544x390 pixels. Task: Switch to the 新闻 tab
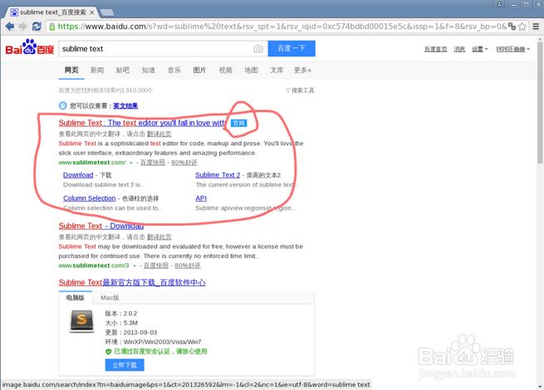point(97,70)
